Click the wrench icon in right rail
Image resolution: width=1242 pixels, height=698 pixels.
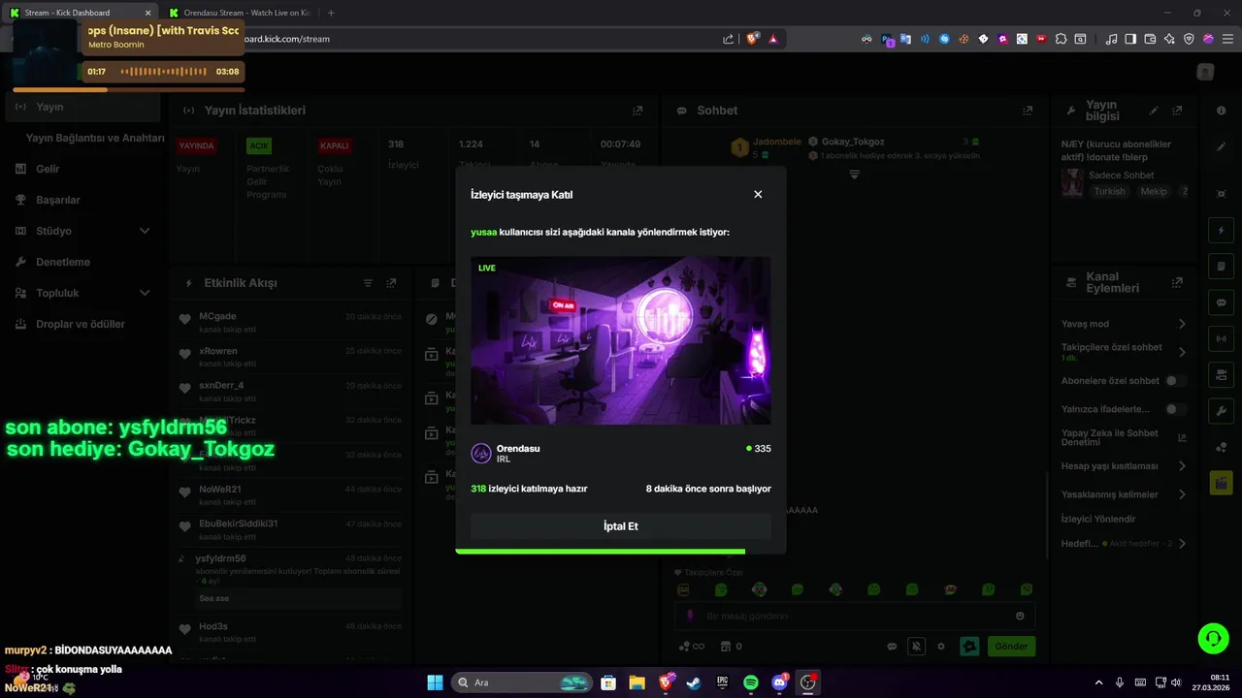(x=1221, y=410)
